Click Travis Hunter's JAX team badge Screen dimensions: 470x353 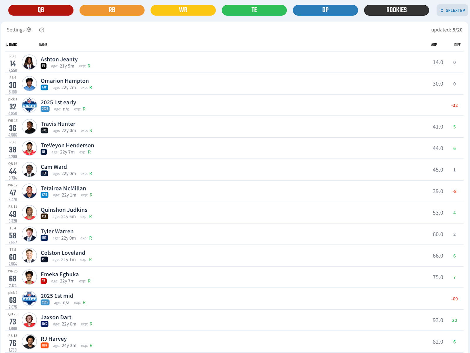[44, 130]
